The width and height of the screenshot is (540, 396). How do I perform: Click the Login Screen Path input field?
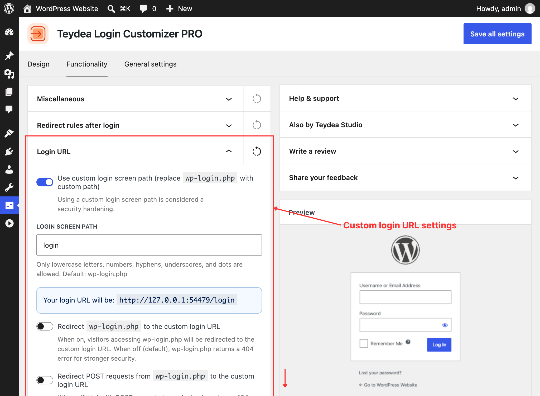point(149,245)
